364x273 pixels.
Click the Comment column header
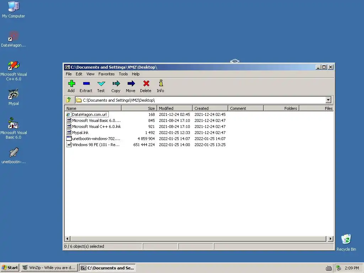tap(246, 108)
